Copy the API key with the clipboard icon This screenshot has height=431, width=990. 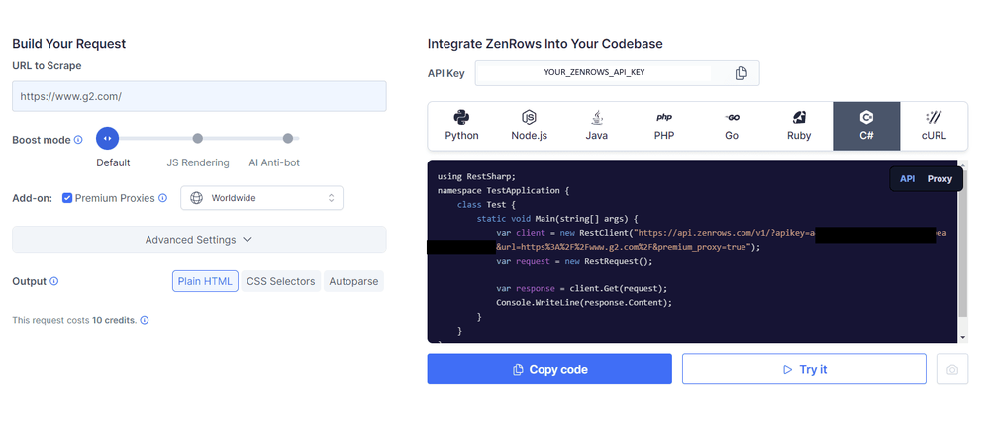pyautogui.click(x=741, y=73)
